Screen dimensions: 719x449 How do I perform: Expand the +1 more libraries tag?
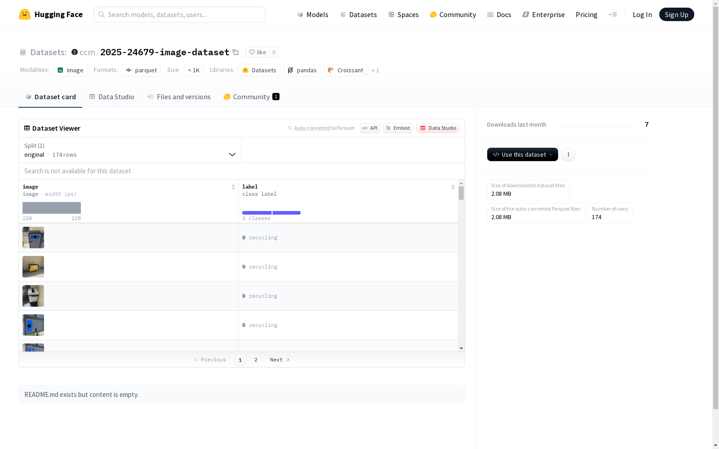coord(375,70)
